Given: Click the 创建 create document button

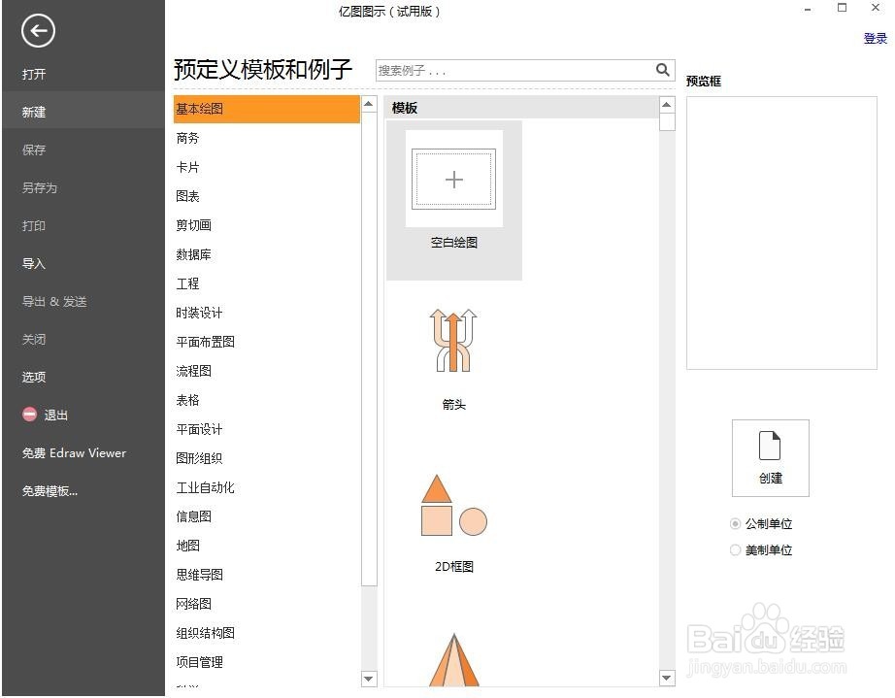Looking at the screenshot, I should pos(770,457).
